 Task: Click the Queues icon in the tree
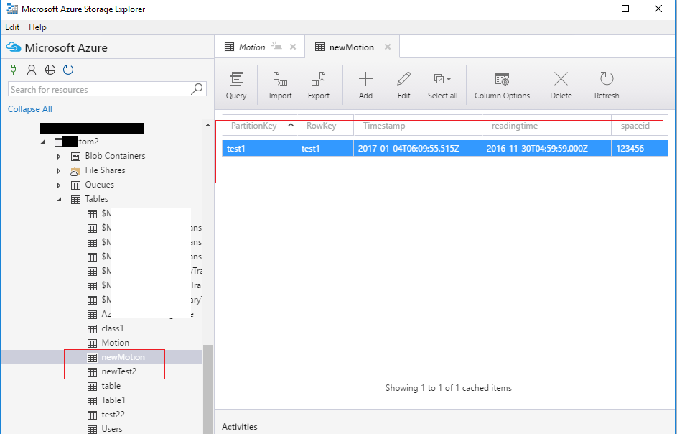coord(75,185)
